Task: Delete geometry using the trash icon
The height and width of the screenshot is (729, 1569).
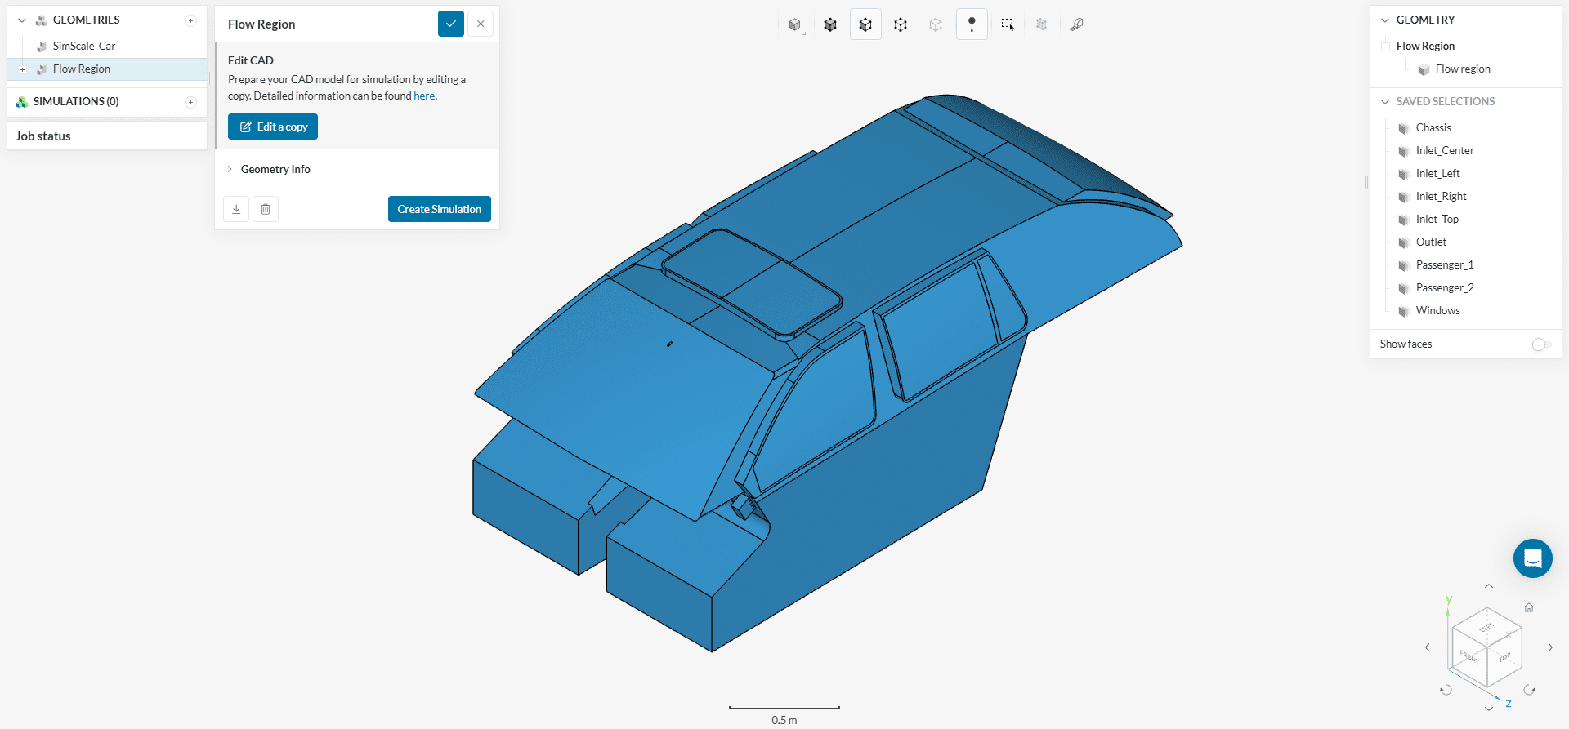Action: pos(266,209)
